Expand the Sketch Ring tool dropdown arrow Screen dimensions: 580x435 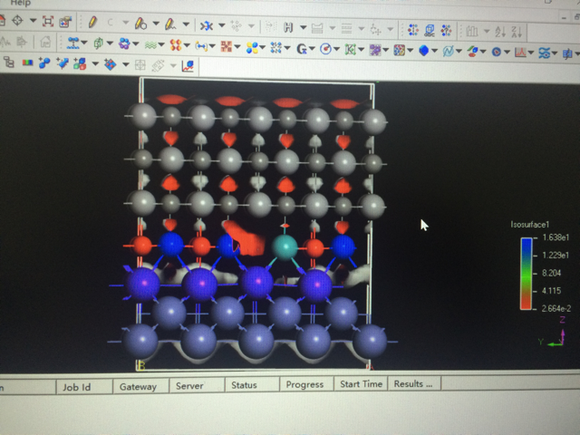click(x=156, y=24)
